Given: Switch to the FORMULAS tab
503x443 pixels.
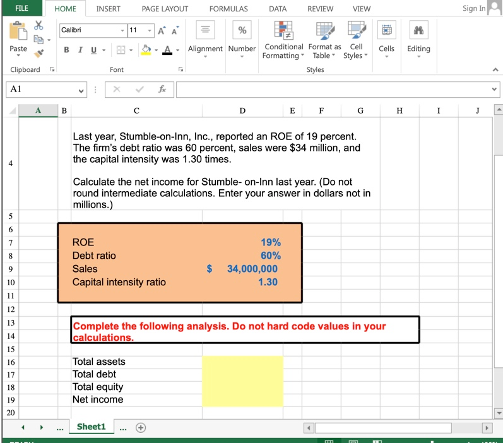Looking at the screenshot, I should (228, 9).
